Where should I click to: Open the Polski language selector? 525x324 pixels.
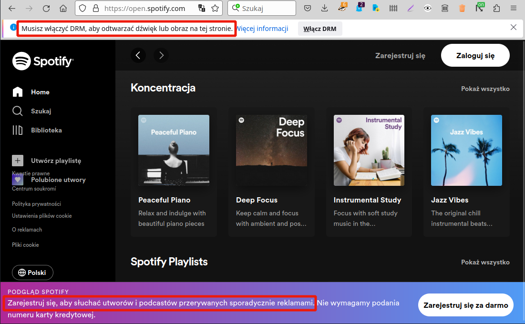tap(32, 273)
